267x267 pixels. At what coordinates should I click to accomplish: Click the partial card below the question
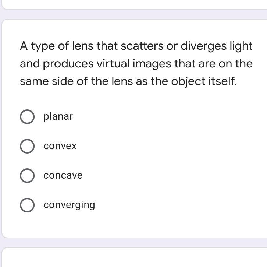pyautogui.click(x=133, y=258)
